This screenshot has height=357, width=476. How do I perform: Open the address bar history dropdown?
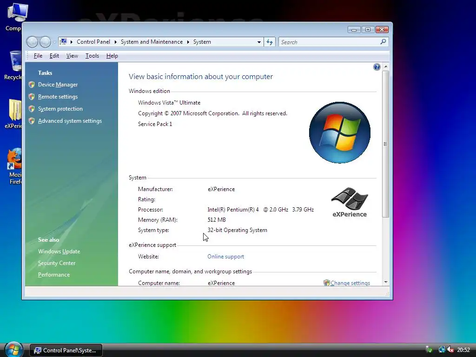259,42
